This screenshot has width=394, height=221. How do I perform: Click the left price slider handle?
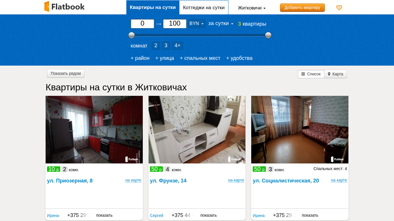click(132, 35)
